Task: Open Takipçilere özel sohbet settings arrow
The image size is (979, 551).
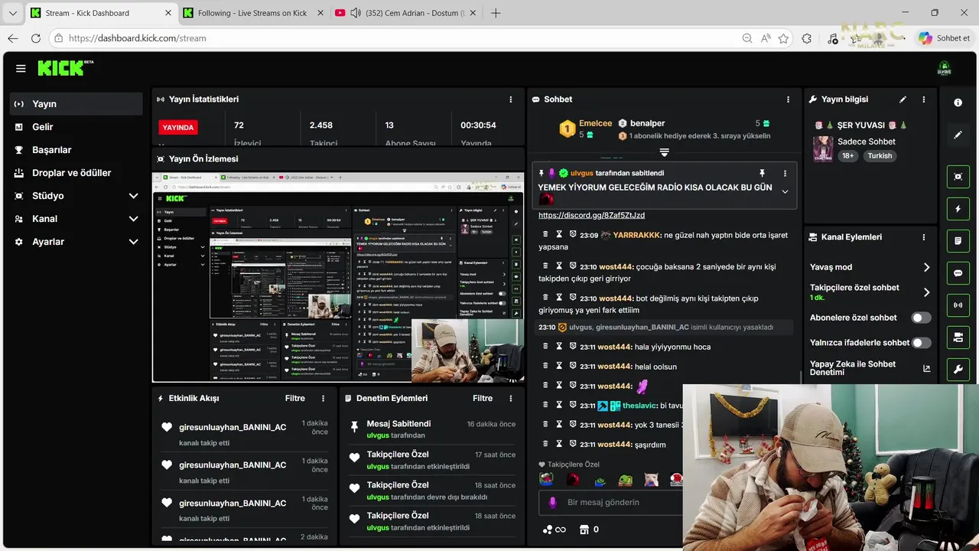Action: 926,292
